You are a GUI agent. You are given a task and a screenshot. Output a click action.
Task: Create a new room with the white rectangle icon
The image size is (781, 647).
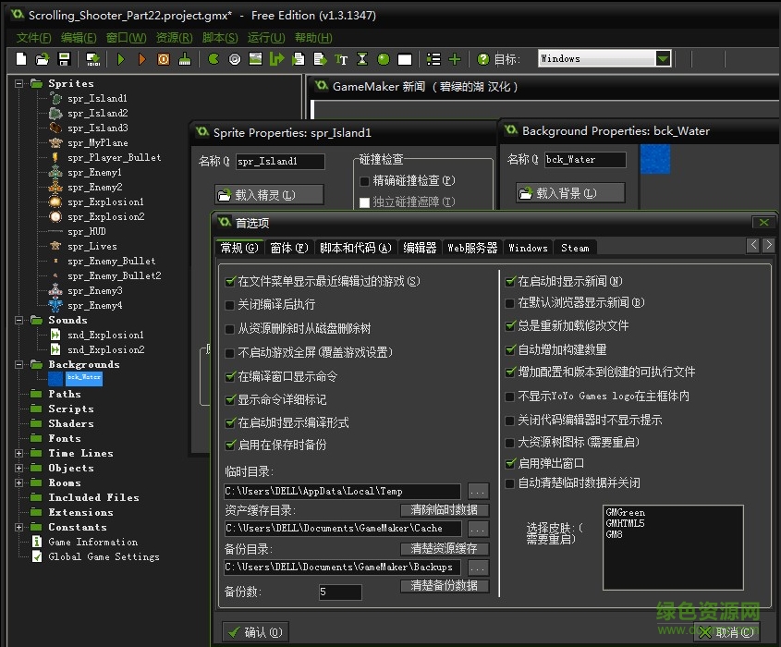coord(404,58)
